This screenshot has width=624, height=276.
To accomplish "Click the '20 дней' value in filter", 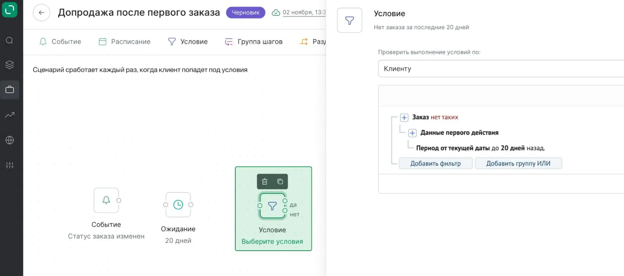I will (x=513, y=148).
